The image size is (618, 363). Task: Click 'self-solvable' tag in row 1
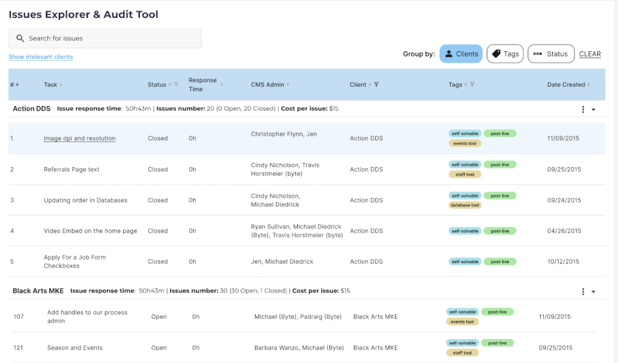(x=465, y=133)
